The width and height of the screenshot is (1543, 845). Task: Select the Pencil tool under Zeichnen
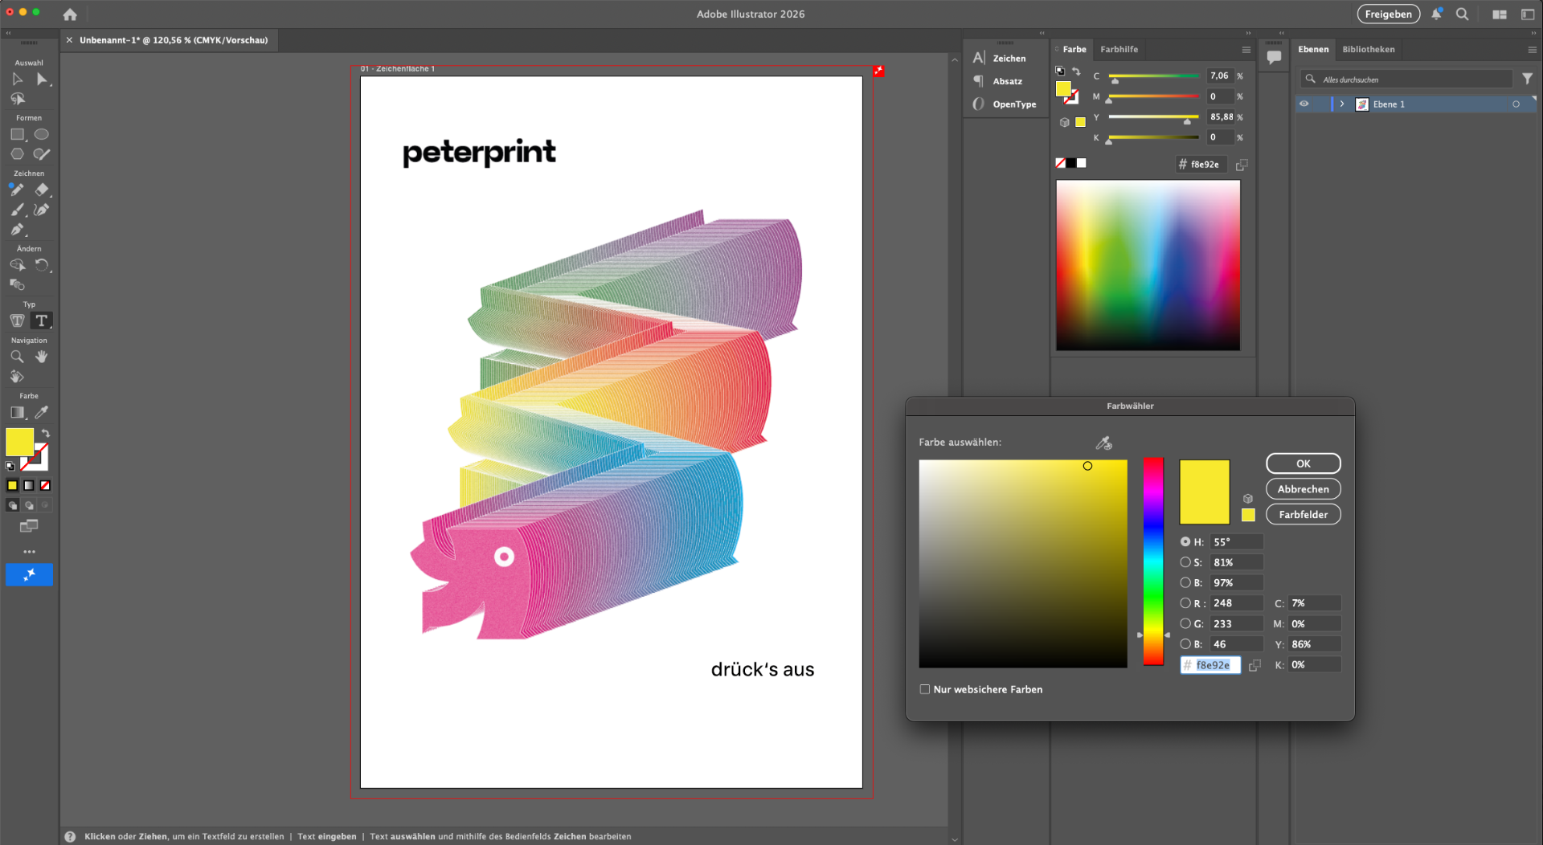[x=17, y=190]
